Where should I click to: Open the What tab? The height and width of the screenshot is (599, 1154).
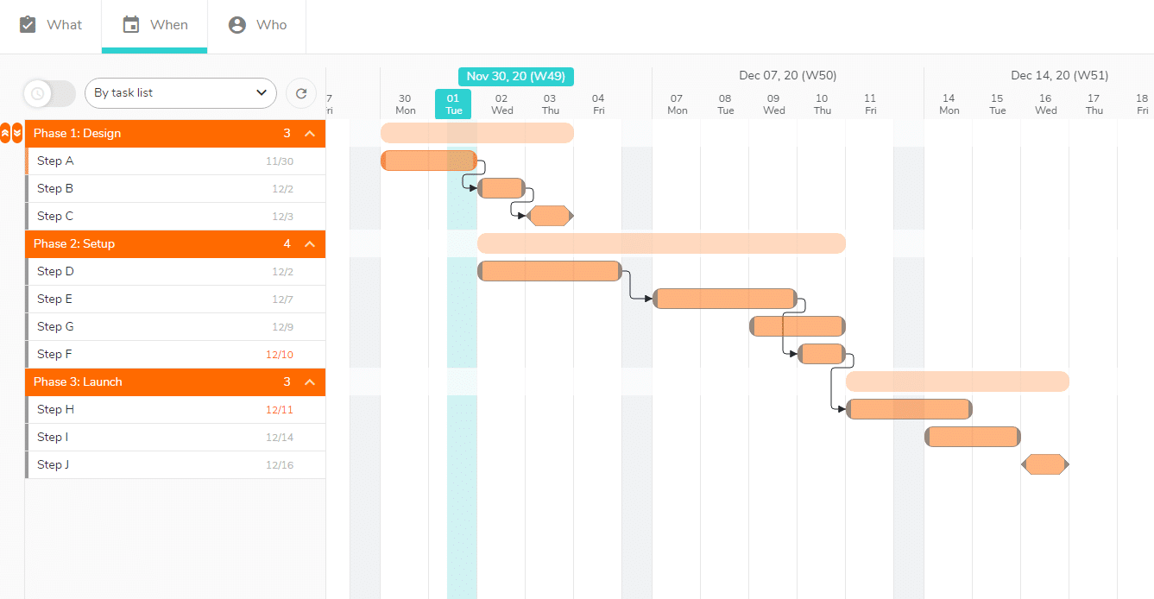point(50,25)
